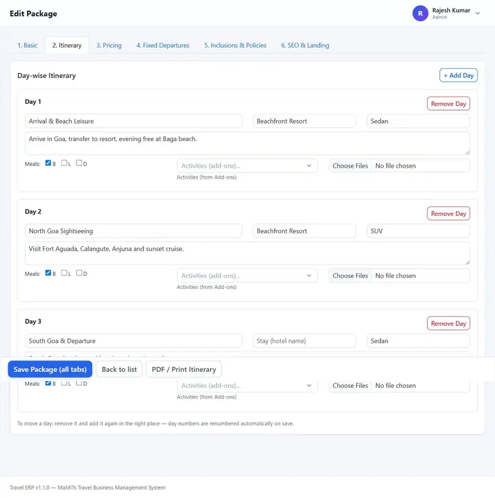Check Dinner (D) for Day 1
The height and width of the screenshot is (498, 495).
click(x=79, y=163)
